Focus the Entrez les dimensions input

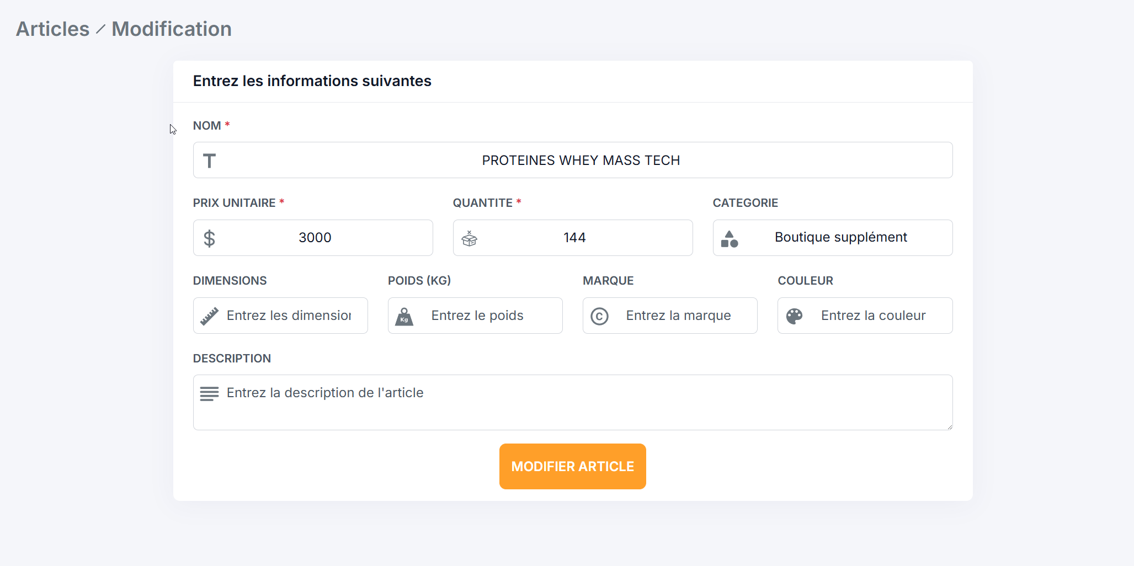point(280,316)
